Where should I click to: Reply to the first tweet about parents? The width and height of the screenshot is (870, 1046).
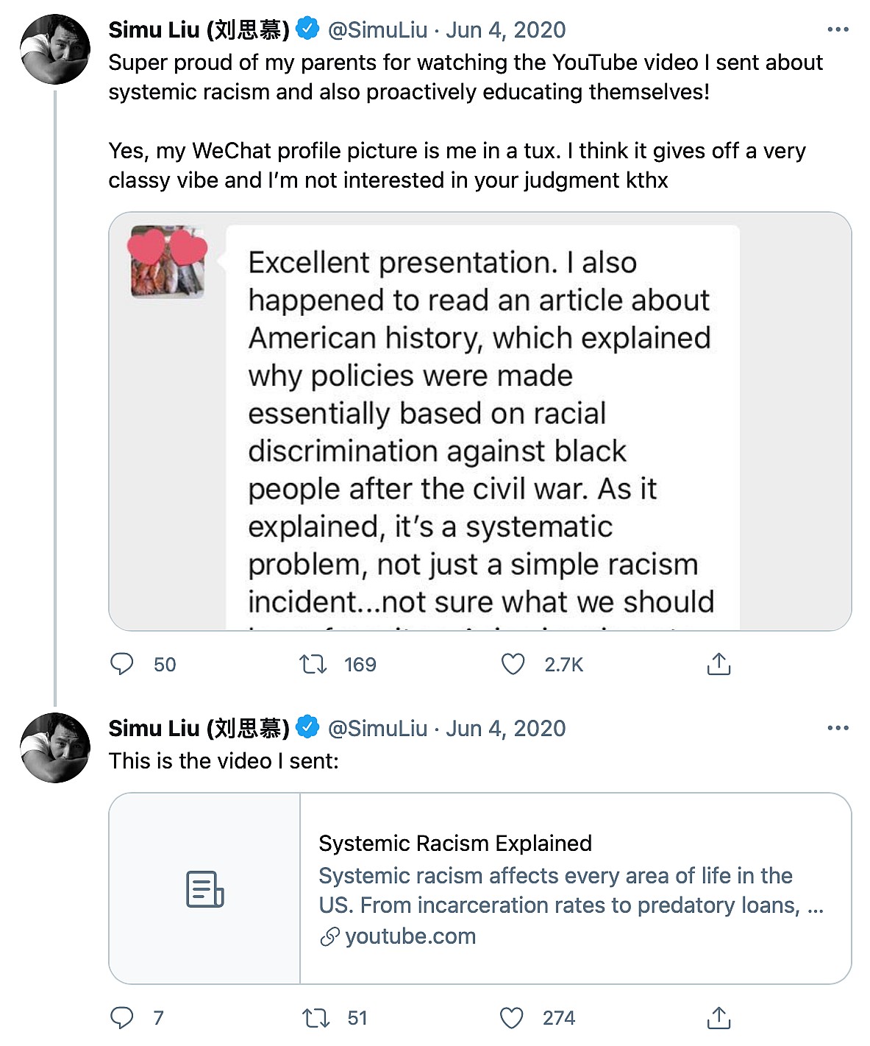click(122, 664)
